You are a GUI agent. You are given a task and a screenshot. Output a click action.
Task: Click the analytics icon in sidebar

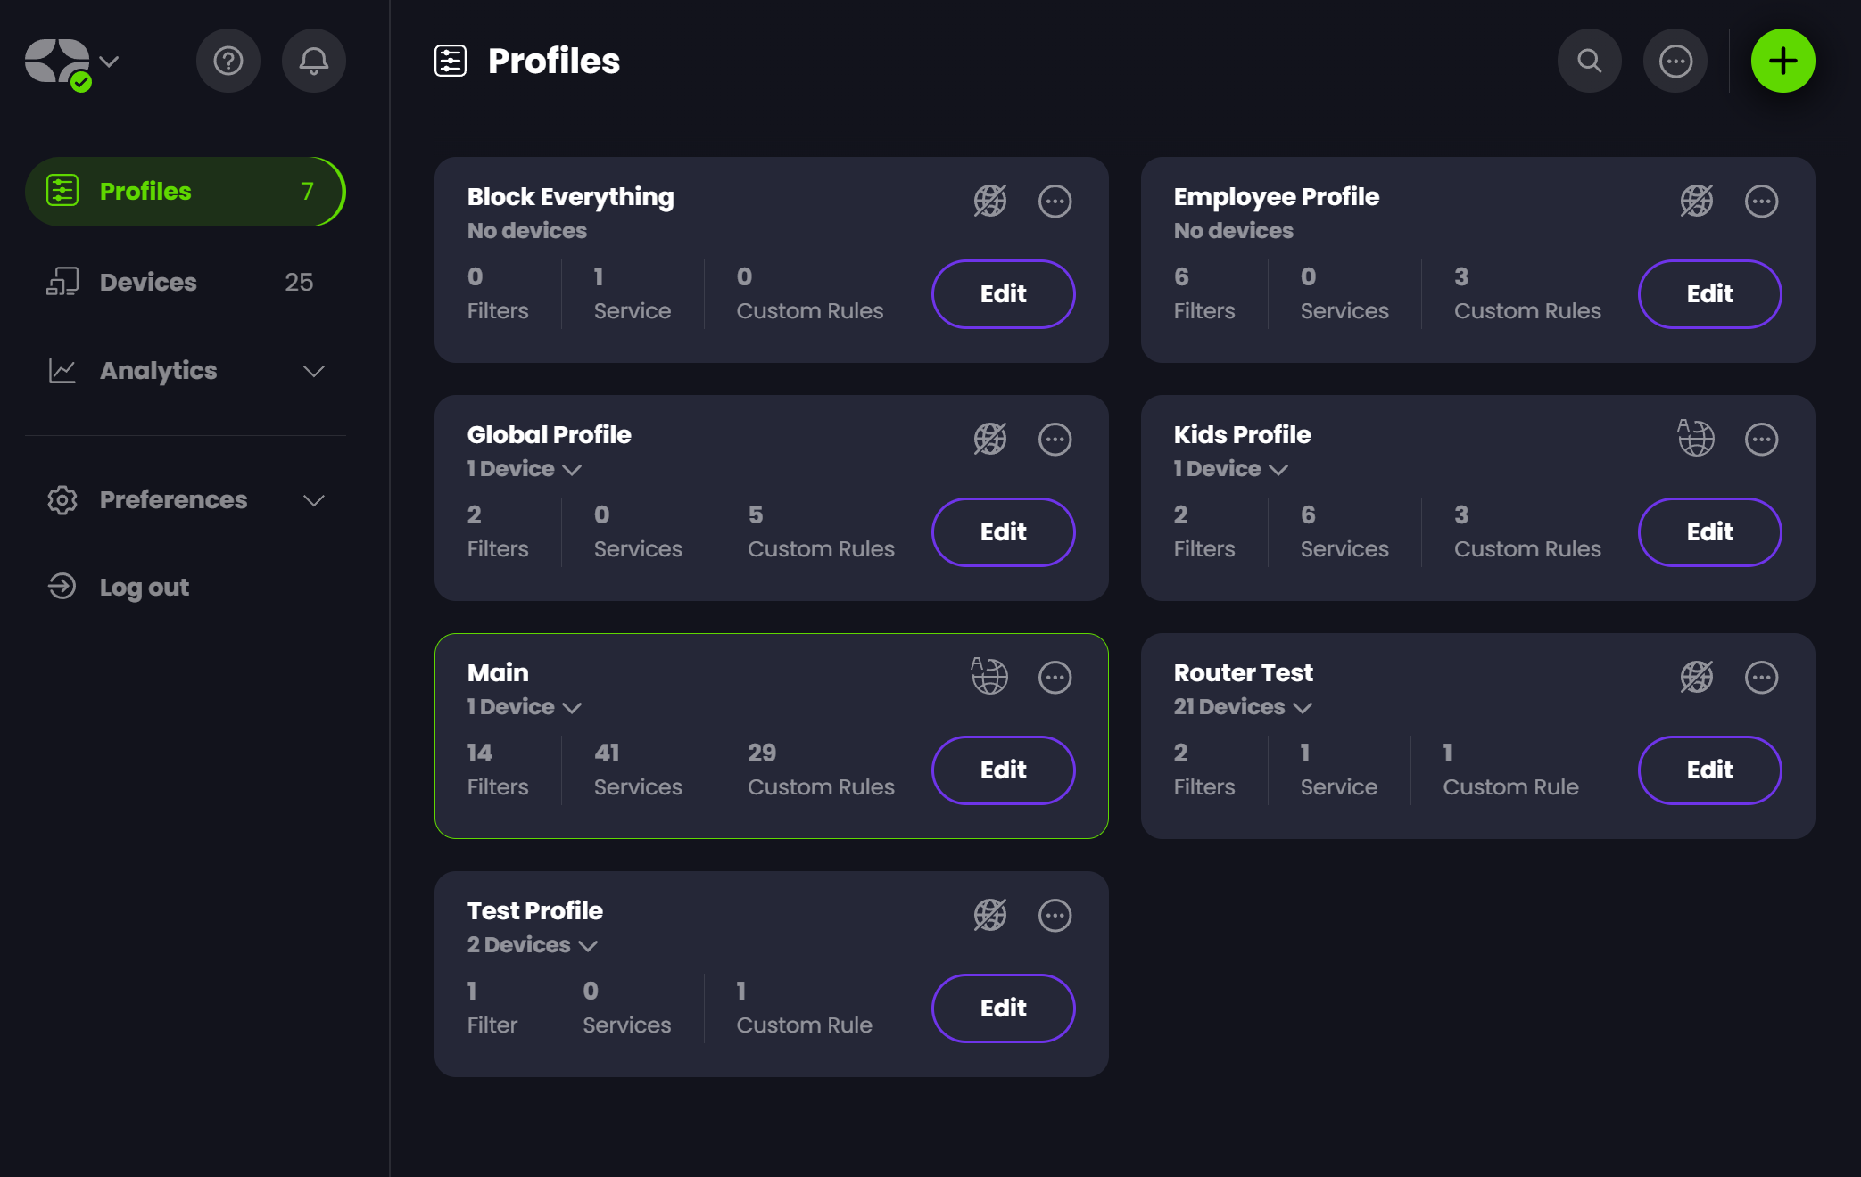tap(62, 369)
